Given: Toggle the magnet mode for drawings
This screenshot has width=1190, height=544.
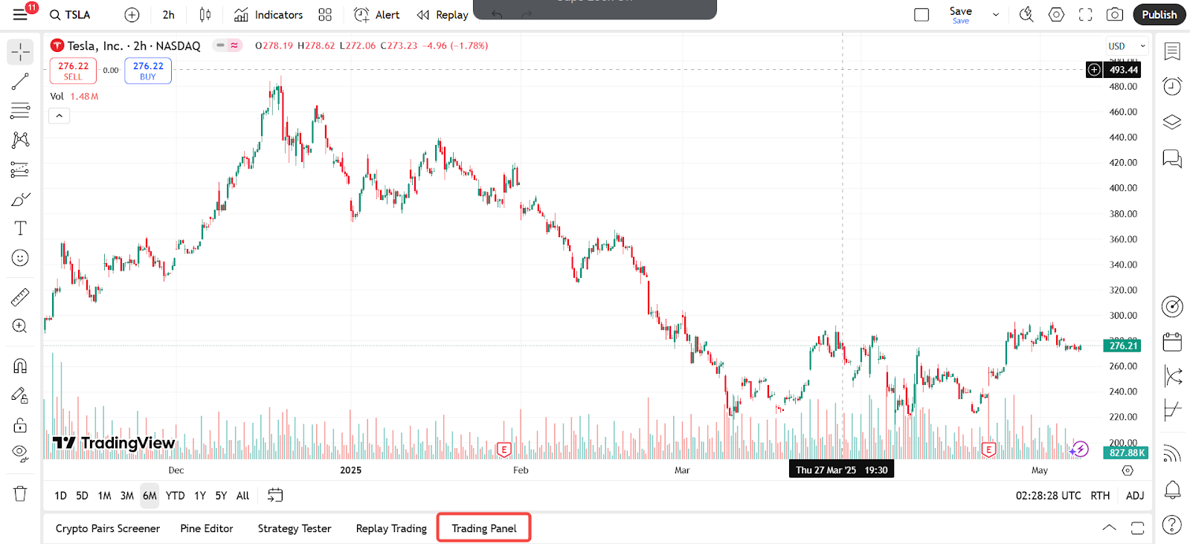Looking at the screenshot, I should pos(20,366).
